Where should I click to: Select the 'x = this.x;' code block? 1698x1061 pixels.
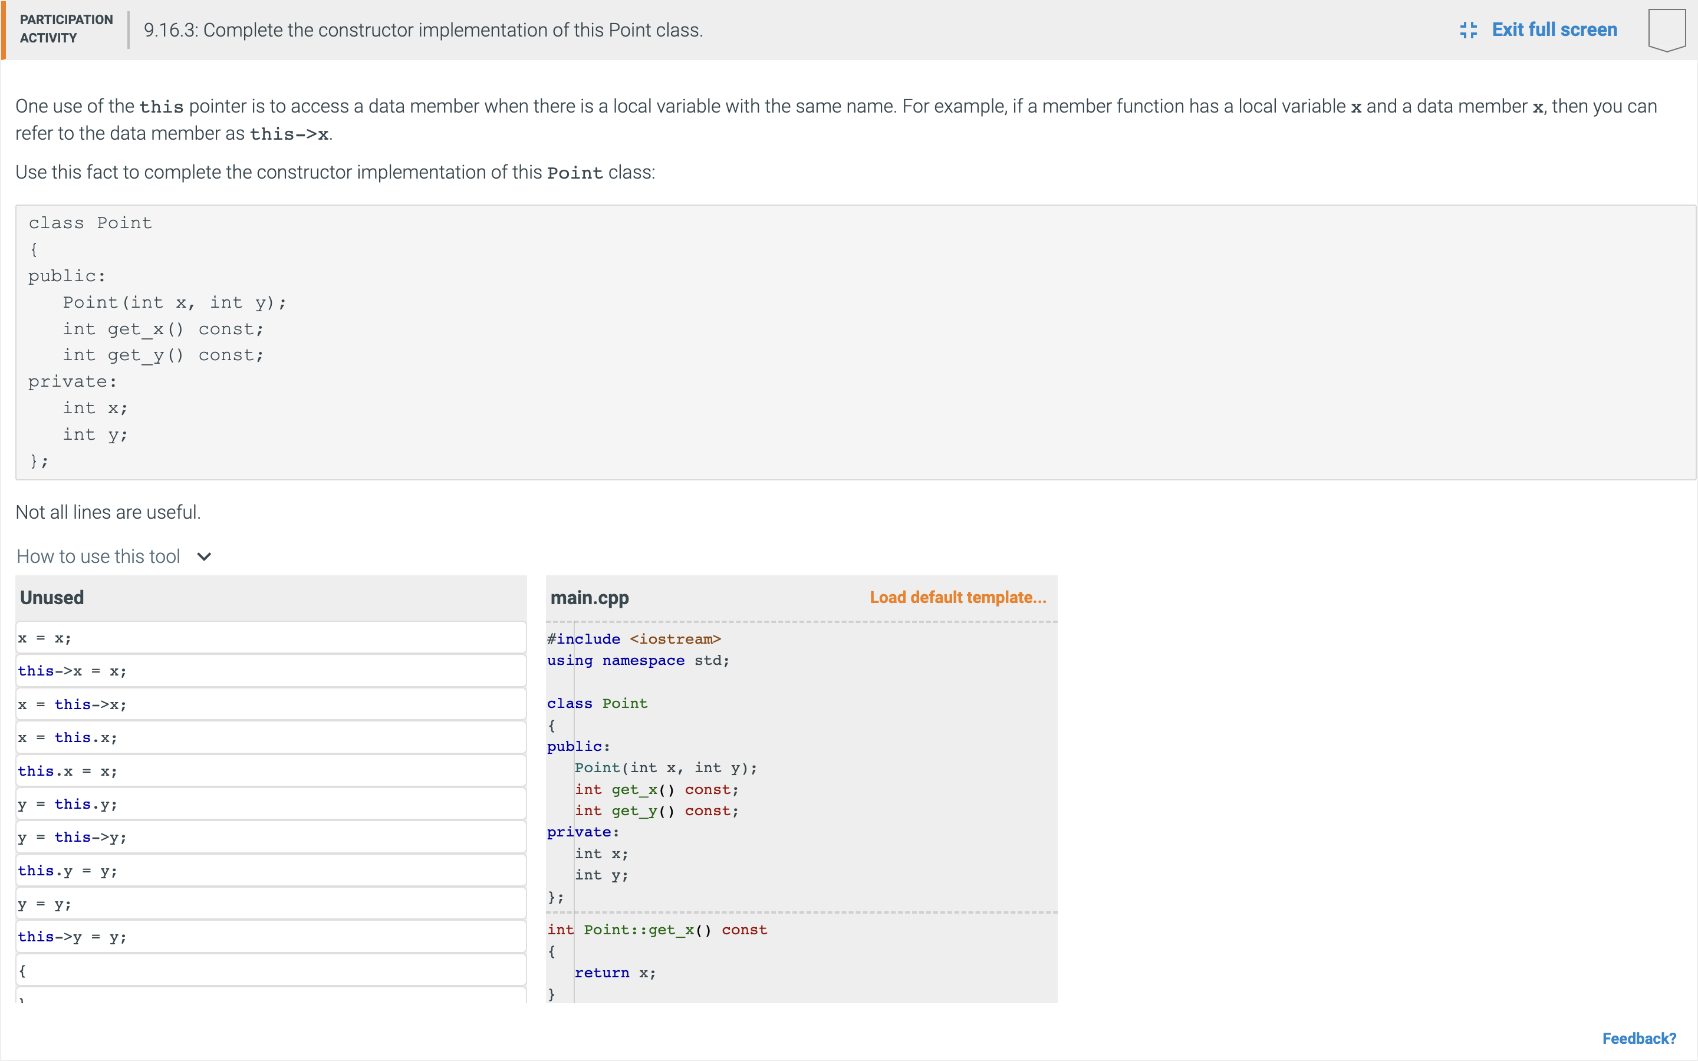coord(270,737)
